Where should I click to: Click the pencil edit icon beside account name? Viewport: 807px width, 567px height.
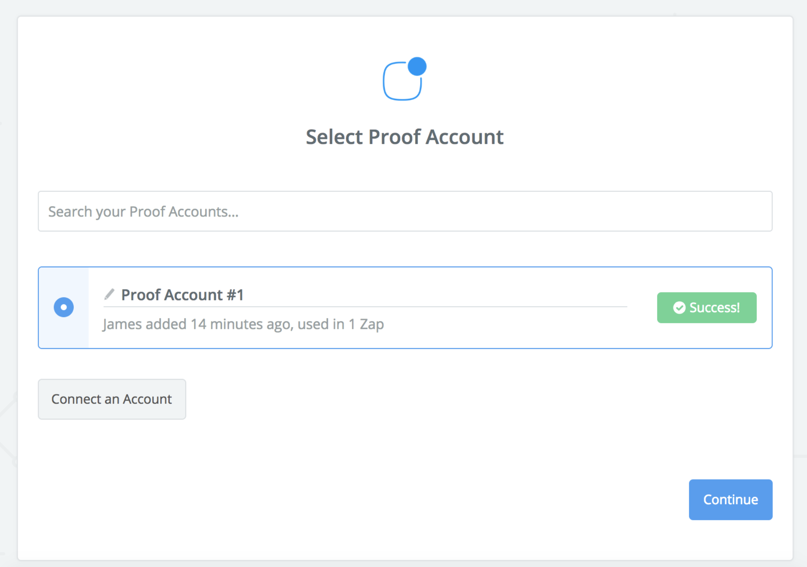point(109,294)
